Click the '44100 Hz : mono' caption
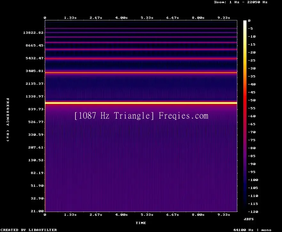Viewport: 282px width, 232px height. (x=252, y=230)
